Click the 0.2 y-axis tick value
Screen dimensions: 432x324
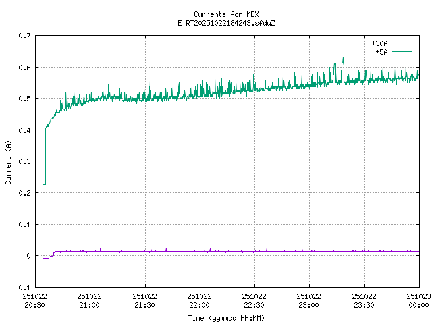click(24, 193)
